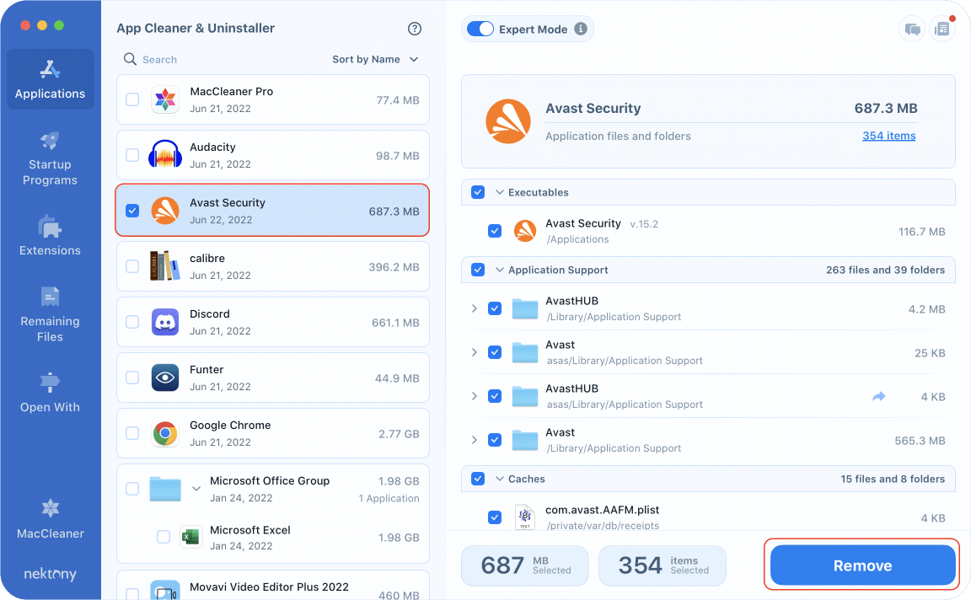Screen dimensions: 971x600
Task: Check the Audacity checkbox
Action: coord(132,155)
